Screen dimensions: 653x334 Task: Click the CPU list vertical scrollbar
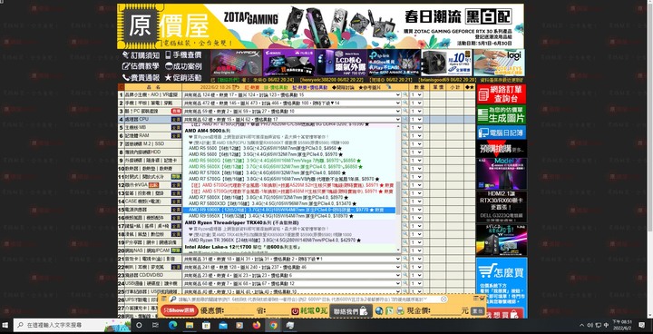tap(398, 188)
